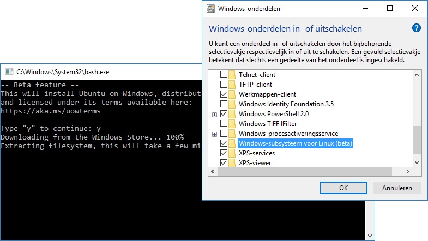This screenshot has width=428, height=241.
Task: Tick the TFTP-client checkbox
Action: [x=223, y=85]
